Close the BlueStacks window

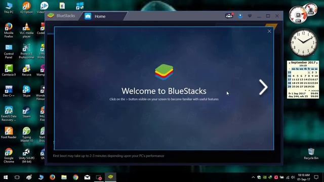point(277,16)
